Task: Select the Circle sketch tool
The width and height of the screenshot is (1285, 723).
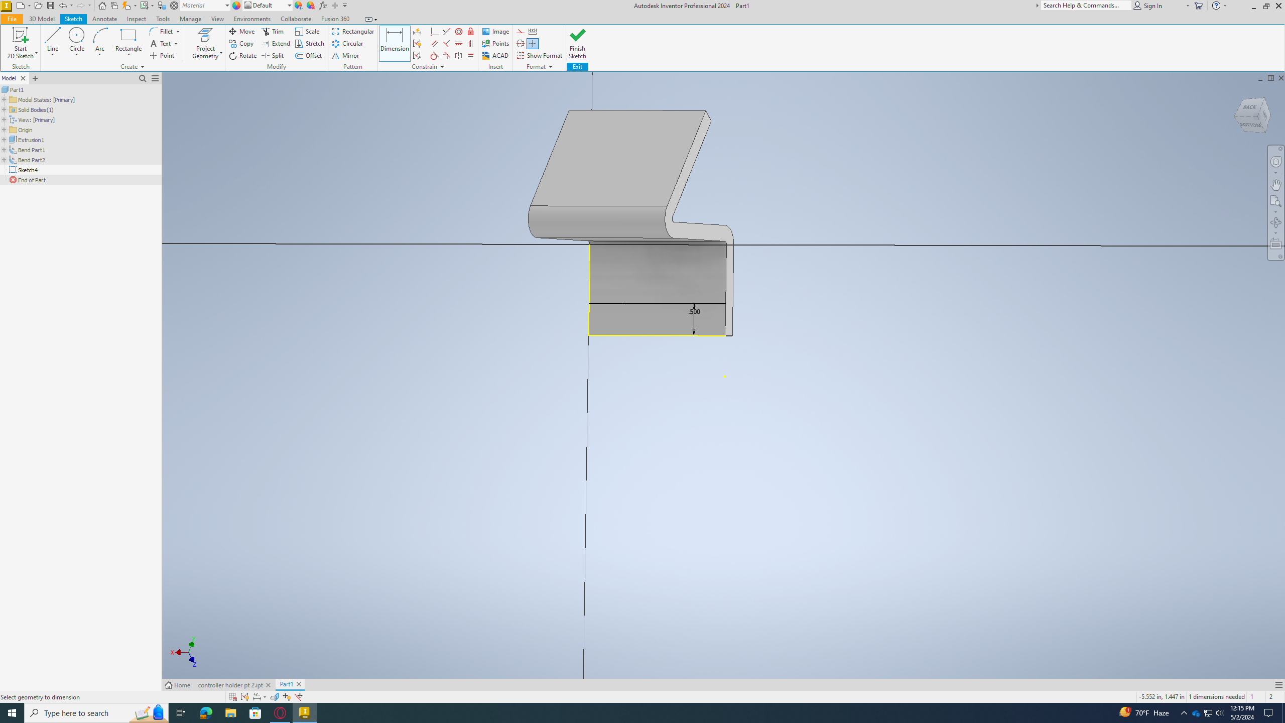Action: (76, 40)
